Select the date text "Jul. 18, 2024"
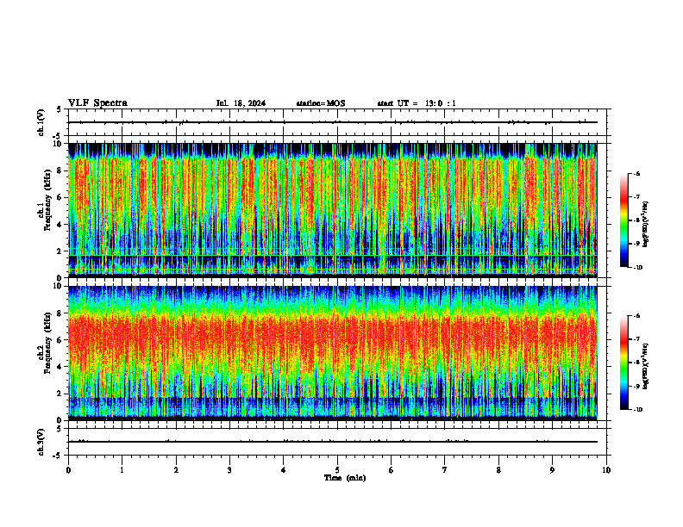683x527 pixels. [241, 103]
